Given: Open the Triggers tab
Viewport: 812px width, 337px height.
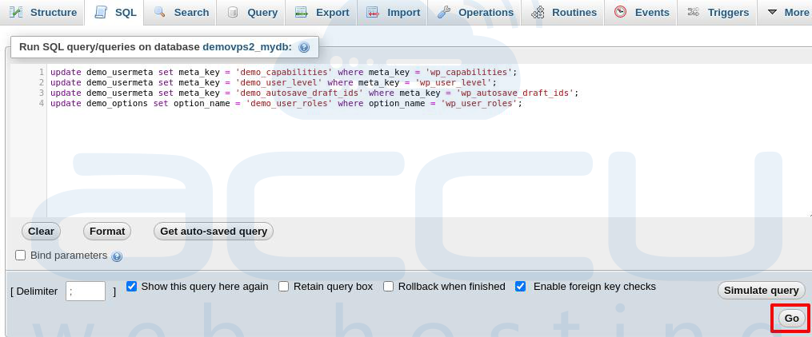Looking at the screenshot, I should point(718,13).
